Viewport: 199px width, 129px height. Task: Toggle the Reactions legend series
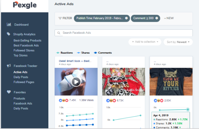pos(65,53)
